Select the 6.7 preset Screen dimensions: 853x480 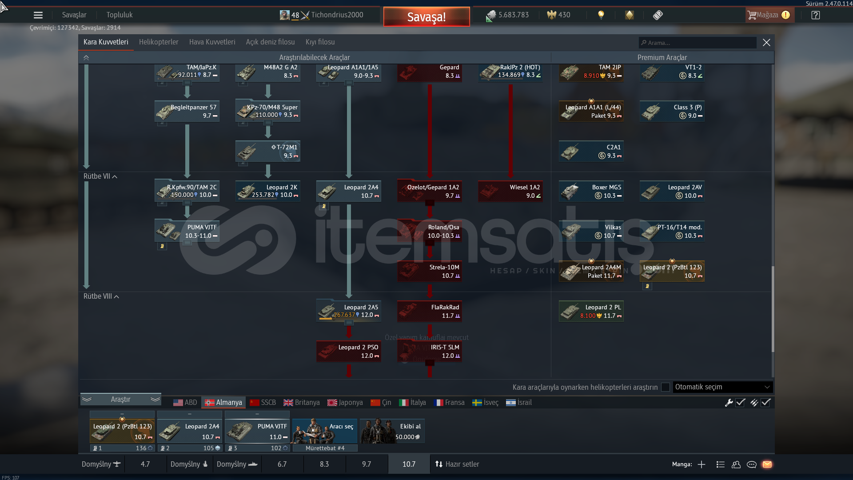(x=282, y=464)
